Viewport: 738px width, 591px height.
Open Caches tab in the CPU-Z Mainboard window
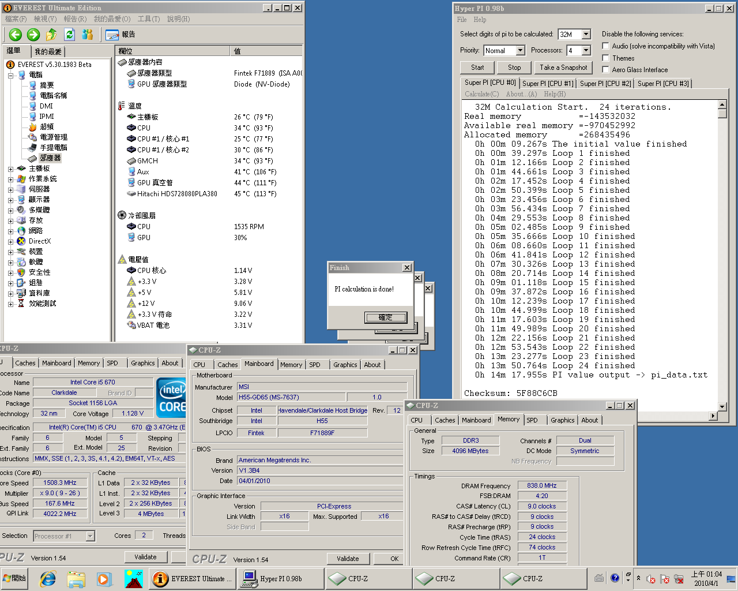coord(227,365)
